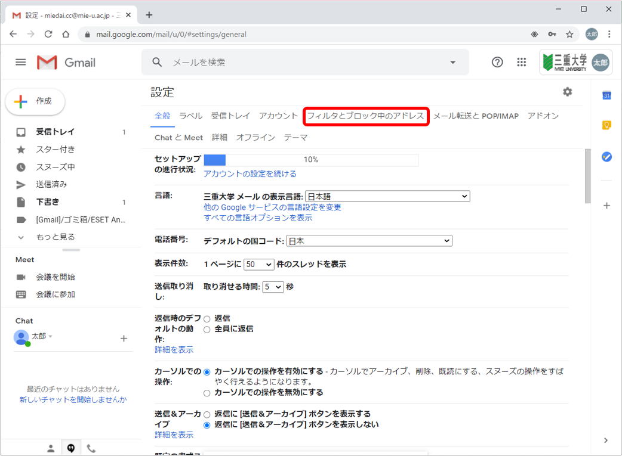The height and width of the screenshot is (456, 622).
Task: Click 新しいチャットを開始しませんか link
Action: [73, 399]
